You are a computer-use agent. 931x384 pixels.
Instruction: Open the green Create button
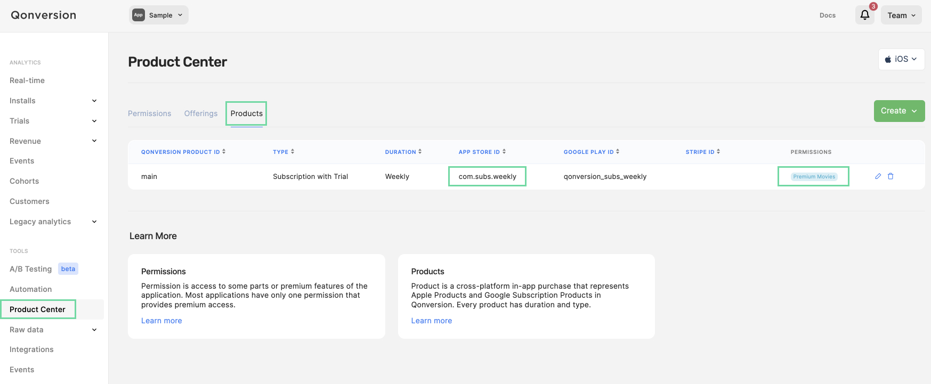pyautogui.click(x=899, y=111)
